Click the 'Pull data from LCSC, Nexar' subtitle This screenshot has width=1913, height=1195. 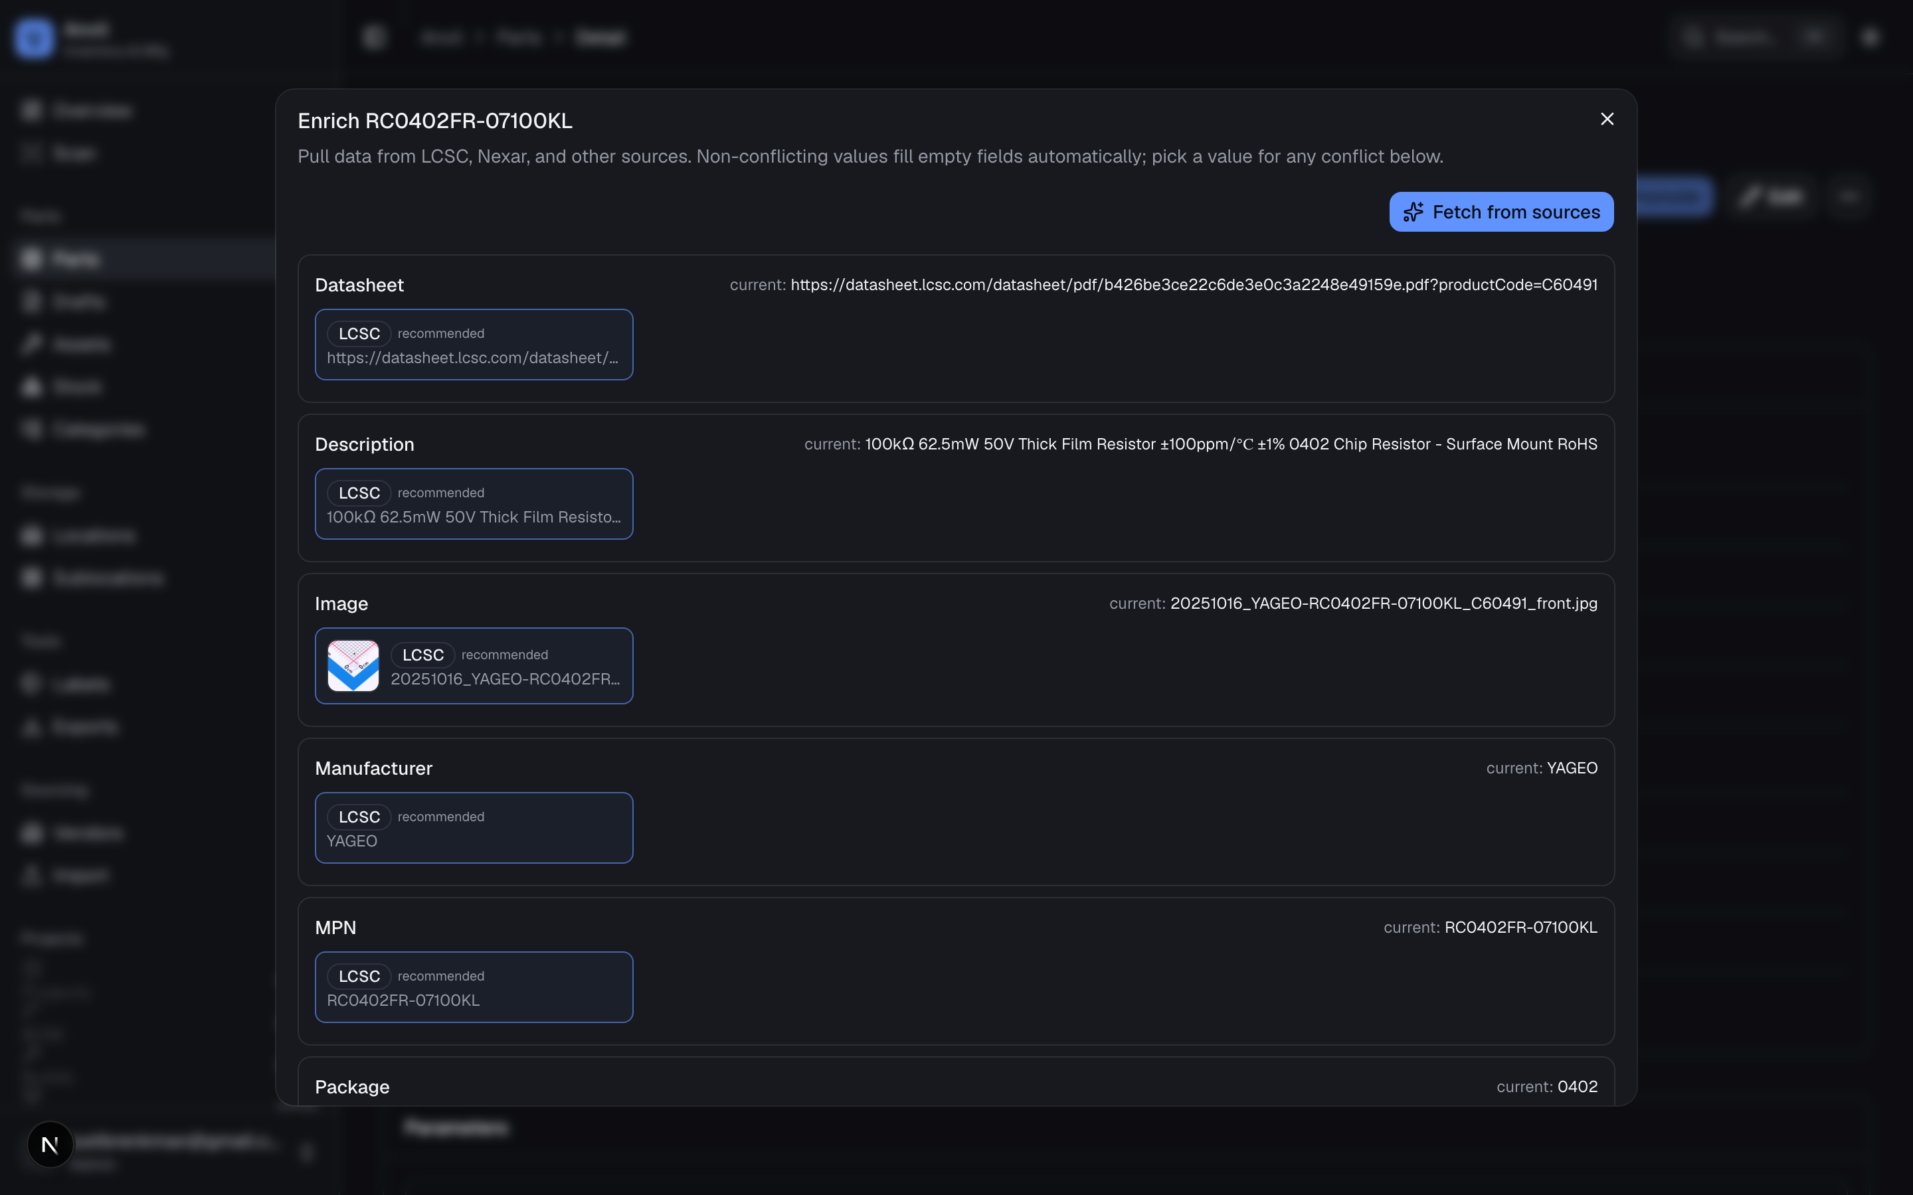coord(870,157)
